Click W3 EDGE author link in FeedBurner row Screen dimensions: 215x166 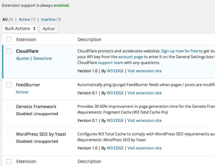point(115,93)
